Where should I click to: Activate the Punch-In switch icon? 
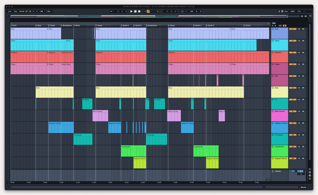pos(179,11)
